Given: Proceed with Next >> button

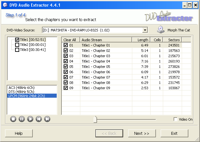Looking at the screenshot, I should [142, 133].
